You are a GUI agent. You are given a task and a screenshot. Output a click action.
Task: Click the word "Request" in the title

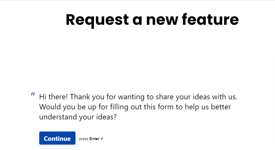coord(97,20)
